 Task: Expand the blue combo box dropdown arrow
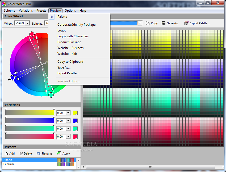(140, 23)
